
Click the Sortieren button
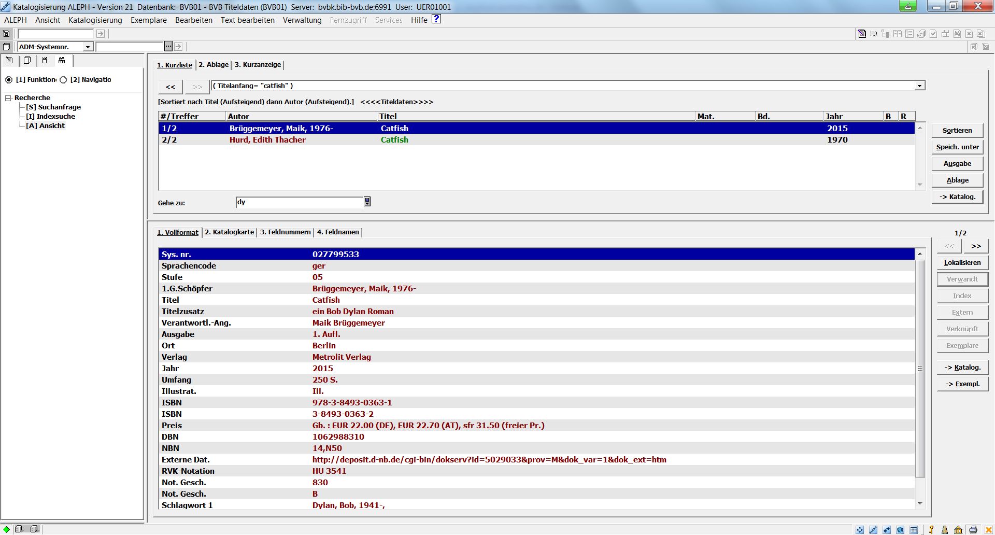coord(957,131)
